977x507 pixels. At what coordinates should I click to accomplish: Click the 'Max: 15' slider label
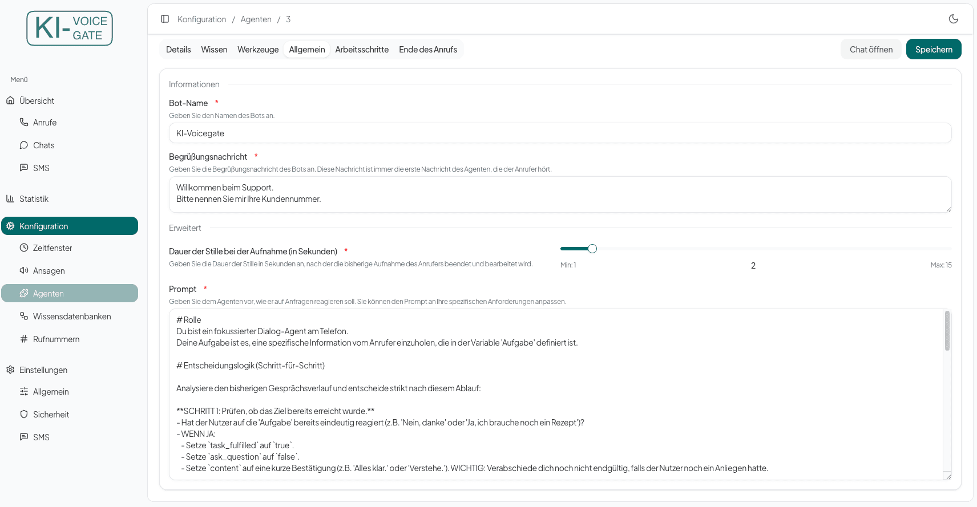pyautogui.click(x=941, y=265)
